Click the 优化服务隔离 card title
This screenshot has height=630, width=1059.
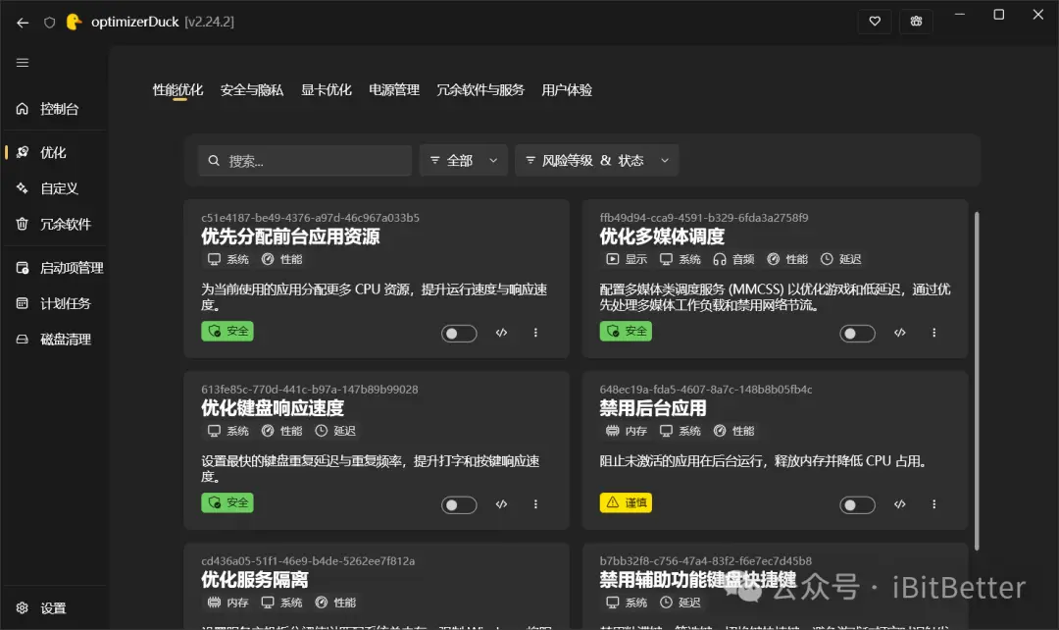pos(255,580)
